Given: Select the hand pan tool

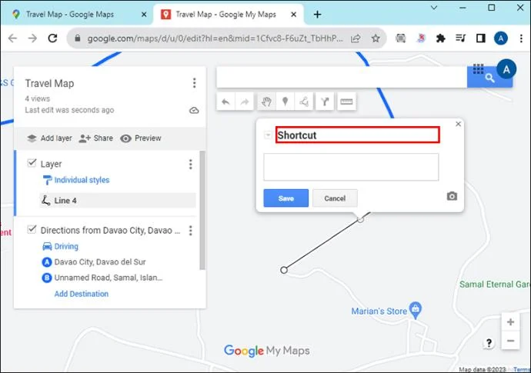Looking at the screenshot, I should 266,102.
